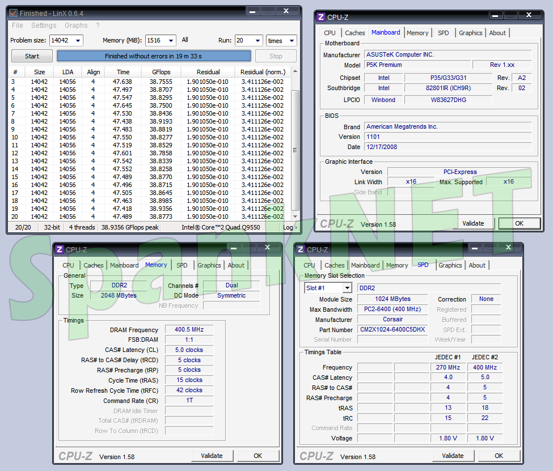553x471 pixels.
Task: Switch to Graphics tab in Memory window
Action: click(209, 265)
